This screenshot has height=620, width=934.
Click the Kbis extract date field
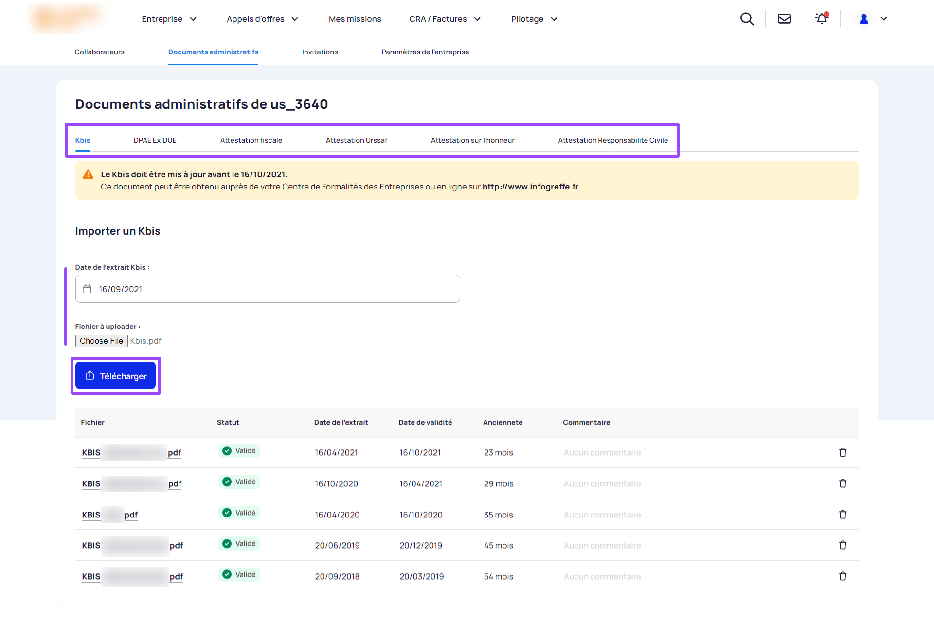pyautogui.click(x=268, y=289)
